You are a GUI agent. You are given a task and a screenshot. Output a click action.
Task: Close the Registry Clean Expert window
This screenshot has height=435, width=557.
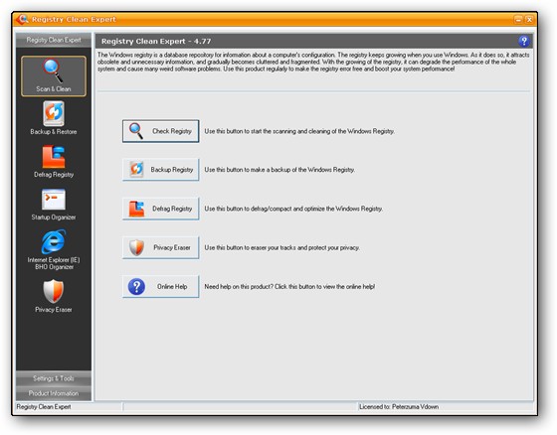(x=529, y=20)
